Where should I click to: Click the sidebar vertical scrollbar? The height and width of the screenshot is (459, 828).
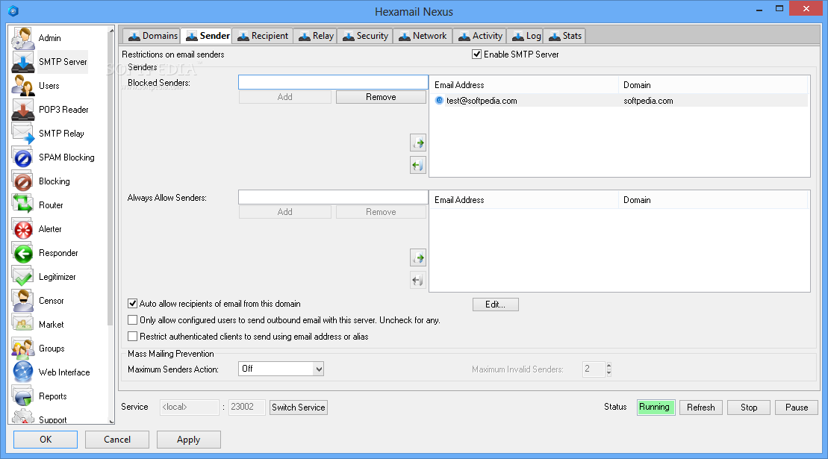110,179
